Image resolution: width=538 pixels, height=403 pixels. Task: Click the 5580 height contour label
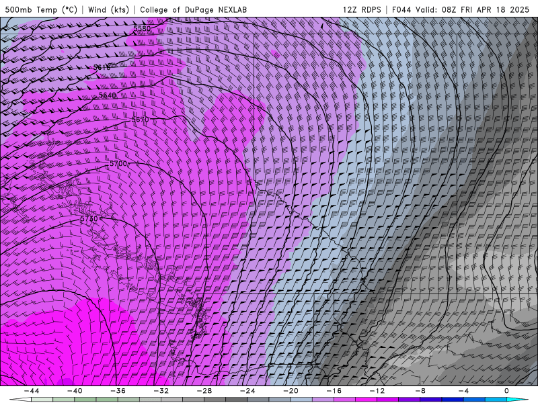[x=142, y=28]
